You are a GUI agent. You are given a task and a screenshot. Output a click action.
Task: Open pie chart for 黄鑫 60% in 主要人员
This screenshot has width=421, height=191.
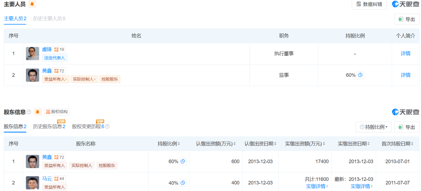360,75
